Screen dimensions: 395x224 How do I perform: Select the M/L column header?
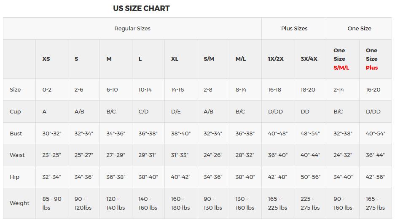pos(241,59)
